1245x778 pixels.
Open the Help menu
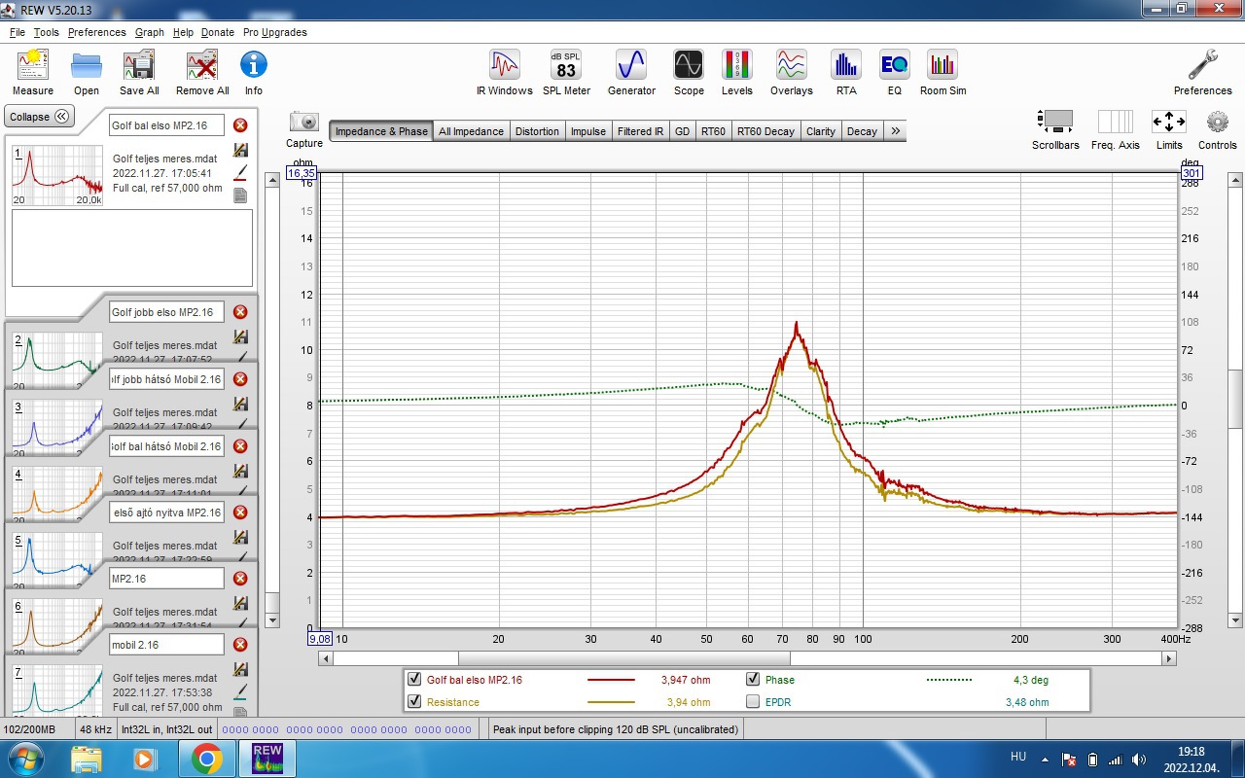click(183, 32)
